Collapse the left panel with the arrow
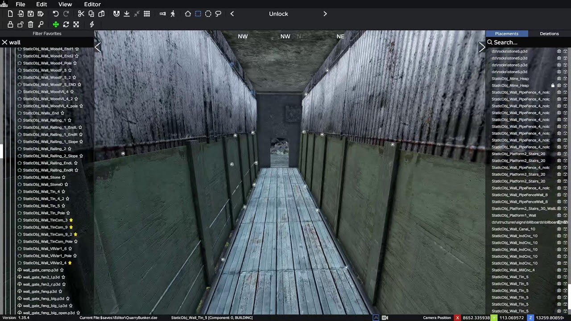Image resolution: width=571 pixels, height=321 pixels. pos(98,47)
